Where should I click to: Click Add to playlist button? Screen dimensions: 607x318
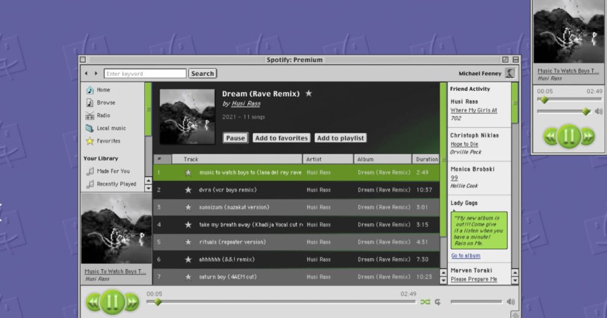pyautogui.click(x=341, y=138)
